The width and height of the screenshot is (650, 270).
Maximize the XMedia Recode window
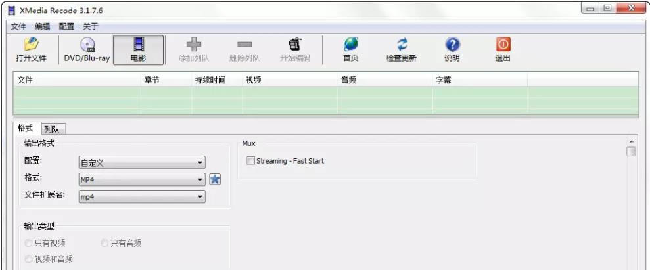pos(608,9)
